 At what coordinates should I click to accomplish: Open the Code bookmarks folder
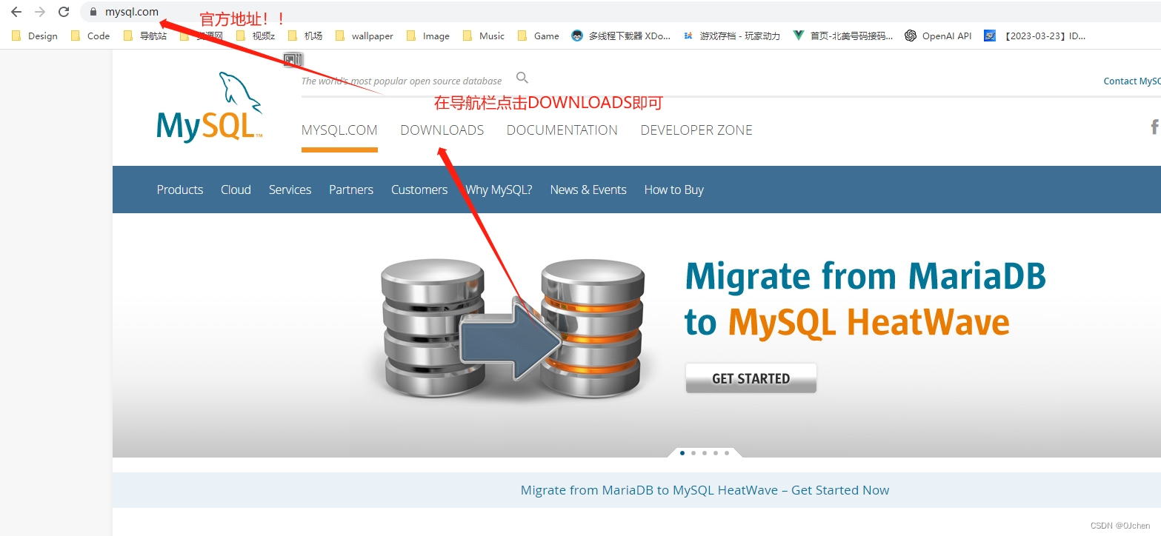(x=90, y=36)
